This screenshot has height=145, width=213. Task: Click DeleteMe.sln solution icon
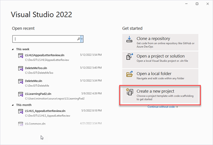tap(21, 82)
